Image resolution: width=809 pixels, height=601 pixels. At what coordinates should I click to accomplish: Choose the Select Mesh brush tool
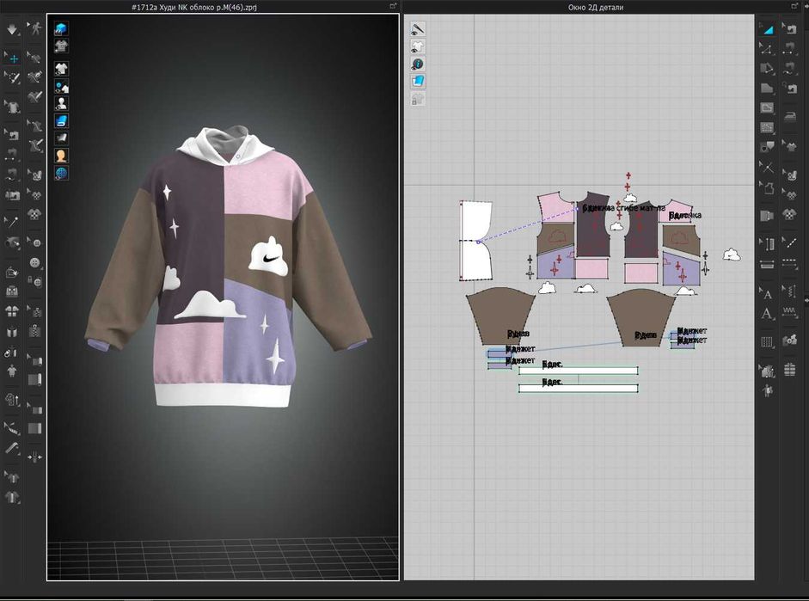point(13,78)
